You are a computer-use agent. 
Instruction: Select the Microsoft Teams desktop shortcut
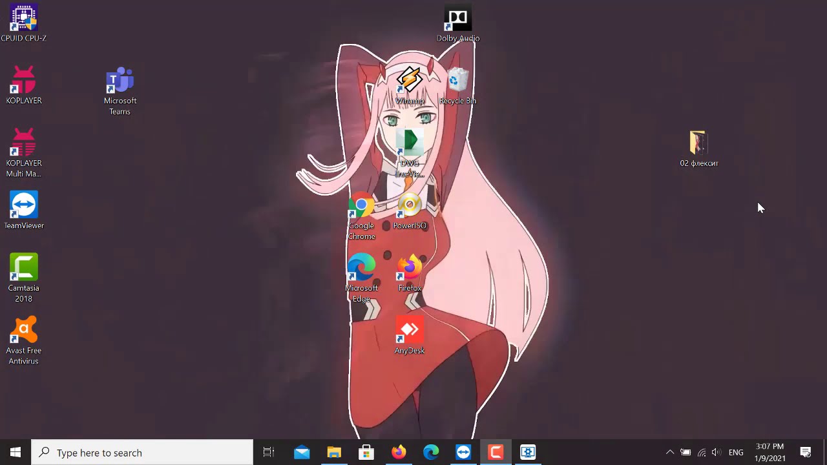tap(120, 91)
